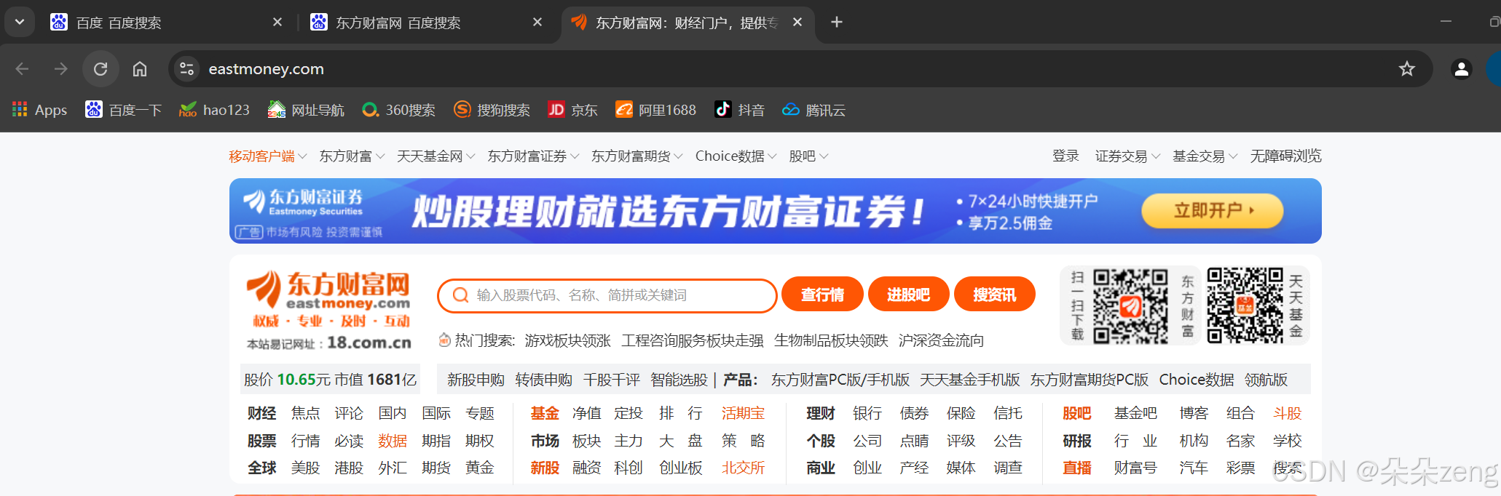Image resolution: width=1501 pixels, height=496 pixels.
Task: Open the 腾讯云 bookmark
Action: pyautogui.click(x=813, y=110)
